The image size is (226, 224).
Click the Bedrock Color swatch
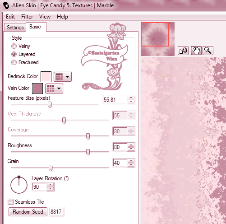point(46,77)
